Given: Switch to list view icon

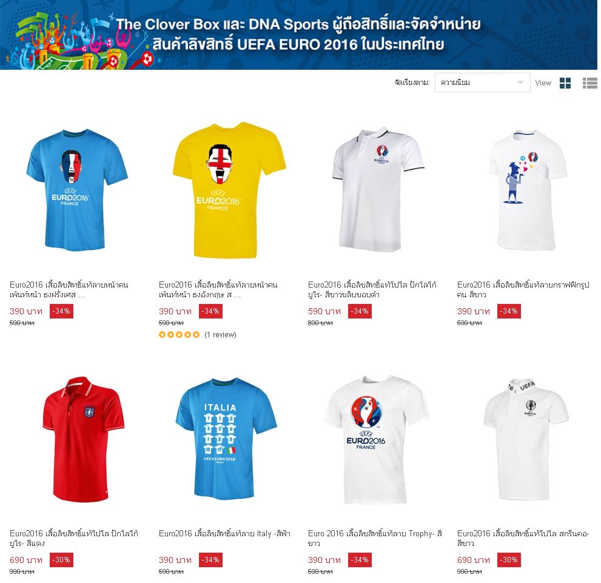Looking at the screenshot, I should tap(590, 83).
